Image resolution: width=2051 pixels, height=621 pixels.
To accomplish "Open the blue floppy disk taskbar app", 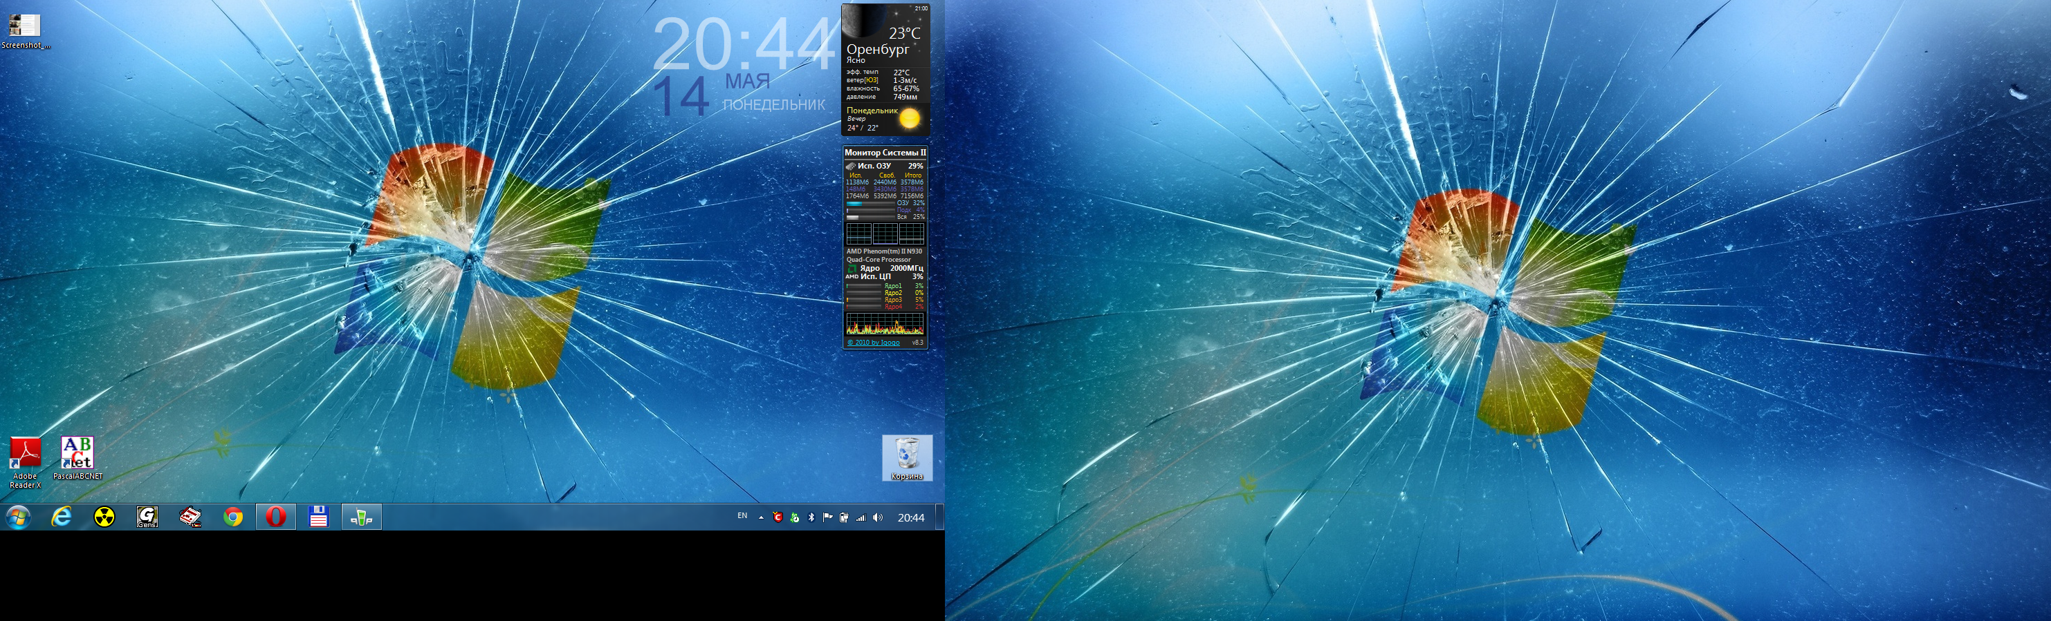I will tap(318, 517).
